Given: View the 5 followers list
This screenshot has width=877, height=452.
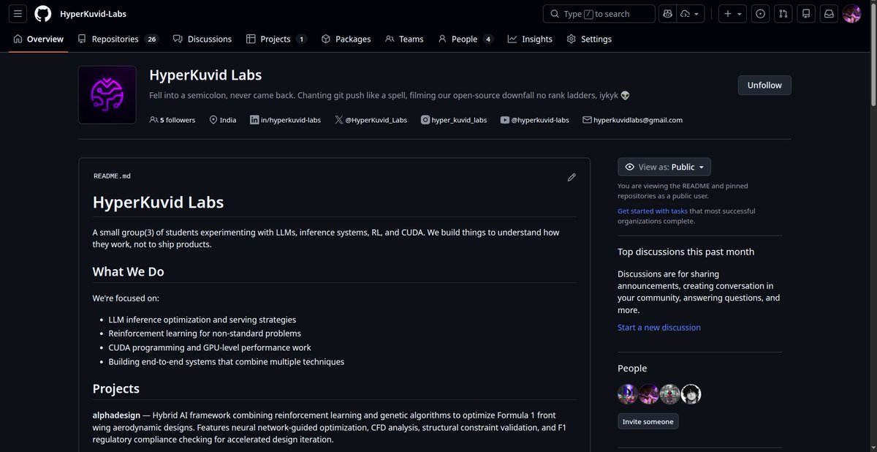Looking at the screenshot, I should [172, 120].
